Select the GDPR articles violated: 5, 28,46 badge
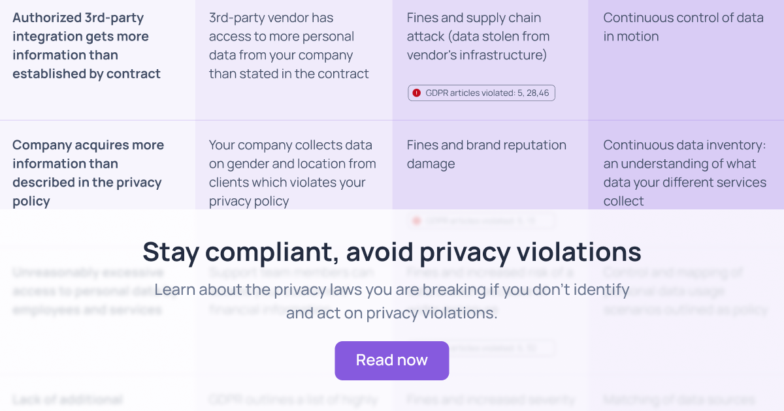The height and width of the screenshot is (411, 784). pyautogui.click(x=481, y=93)
